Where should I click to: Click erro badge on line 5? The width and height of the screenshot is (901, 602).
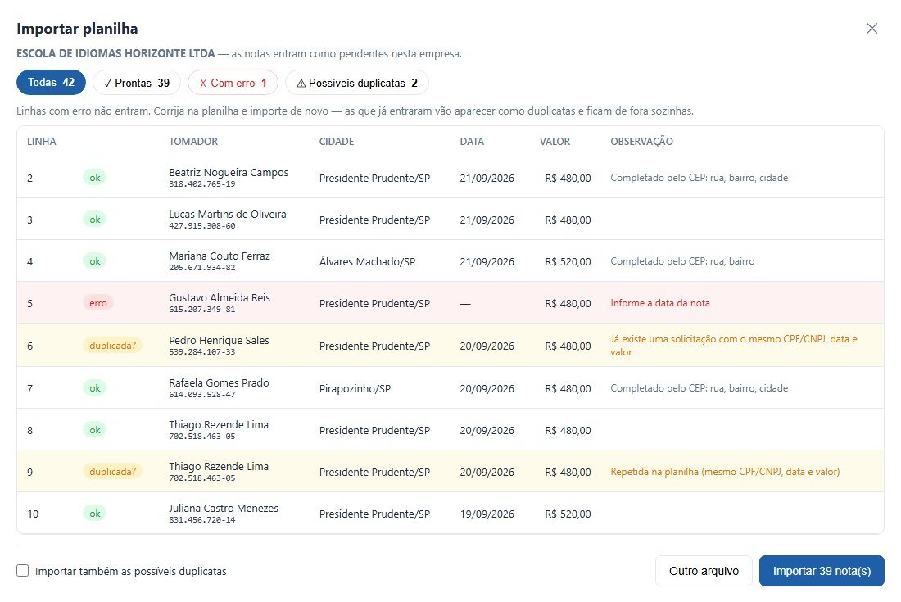(x=98, y=303)
